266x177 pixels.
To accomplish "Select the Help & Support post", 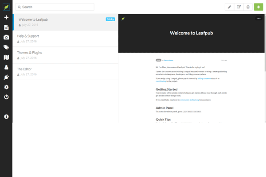I will (66, 38).
